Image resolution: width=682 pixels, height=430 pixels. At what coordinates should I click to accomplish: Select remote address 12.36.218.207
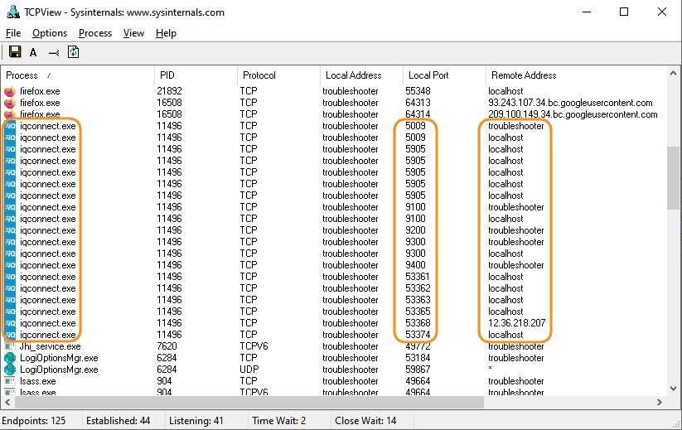click(x=517, y=323)
